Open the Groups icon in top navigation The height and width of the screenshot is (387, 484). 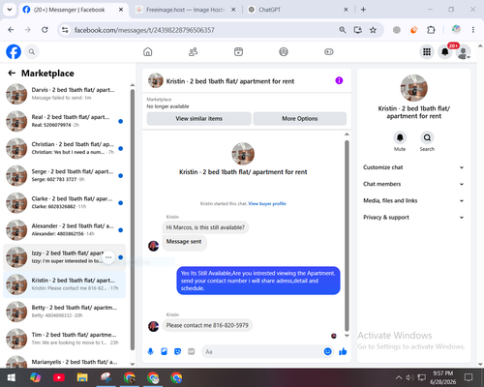pyautogui.click(x=284, y=51)
